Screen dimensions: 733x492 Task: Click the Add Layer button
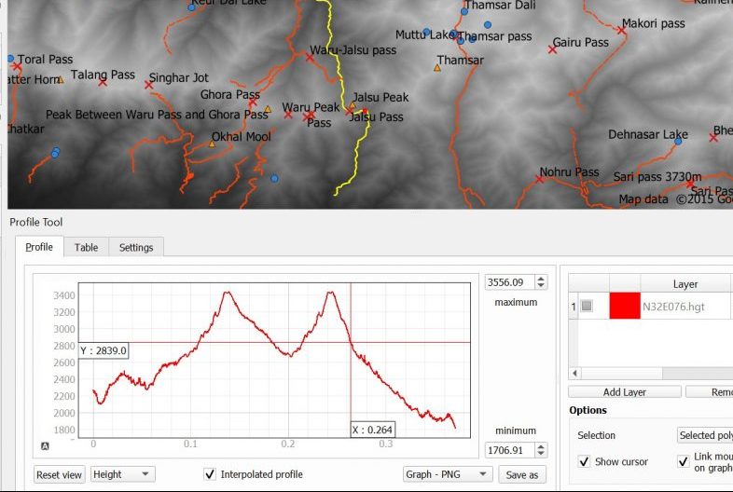[625, 392]
